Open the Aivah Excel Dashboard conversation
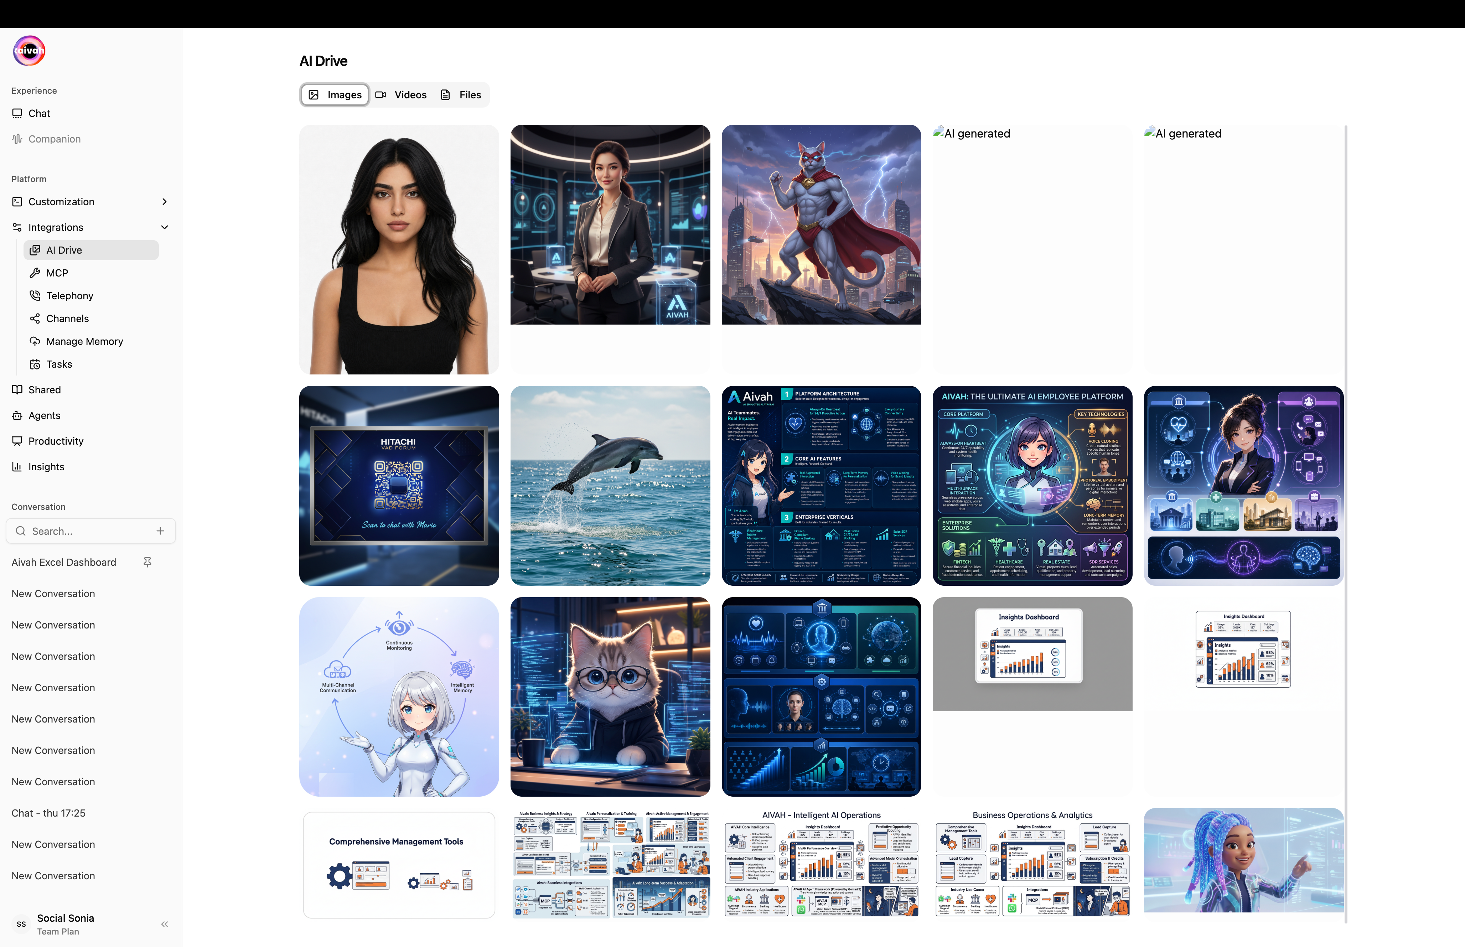The width and height of the screenshot is (1465, 947). pos(64,563)
